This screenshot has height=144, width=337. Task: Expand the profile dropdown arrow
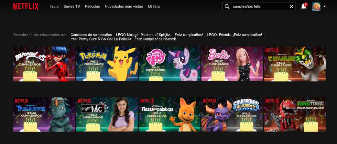324,7
